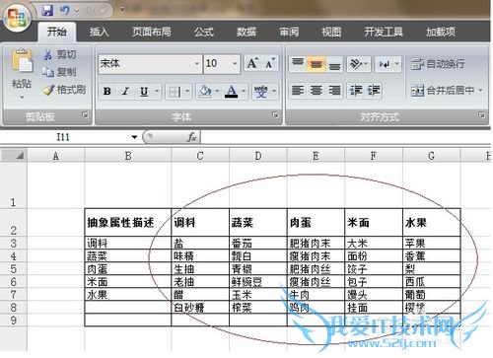
Task: Toggle middle vertical alignment
Action: 317,63
